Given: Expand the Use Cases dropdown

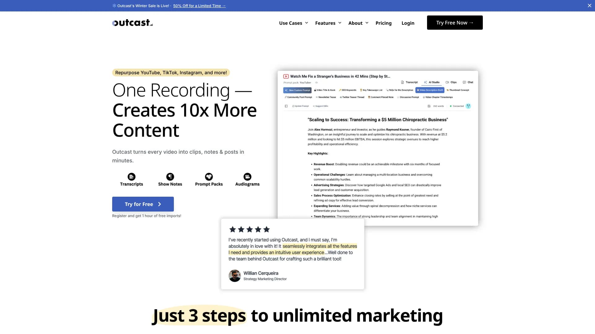Looking at the screenshot, I should point(293,23).
